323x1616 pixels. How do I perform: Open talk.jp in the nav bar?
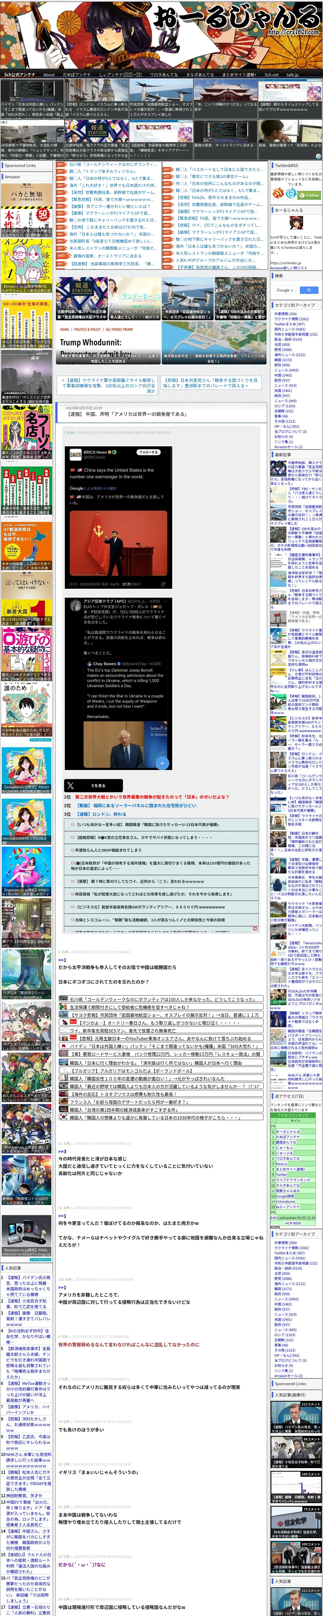pyautogui.click(x=292, y=75)
